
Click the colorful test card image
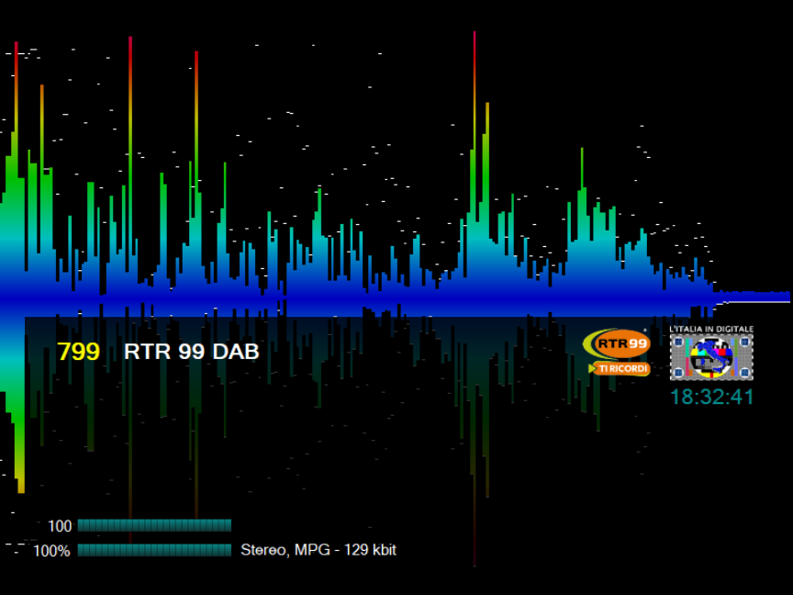[711, 357]
